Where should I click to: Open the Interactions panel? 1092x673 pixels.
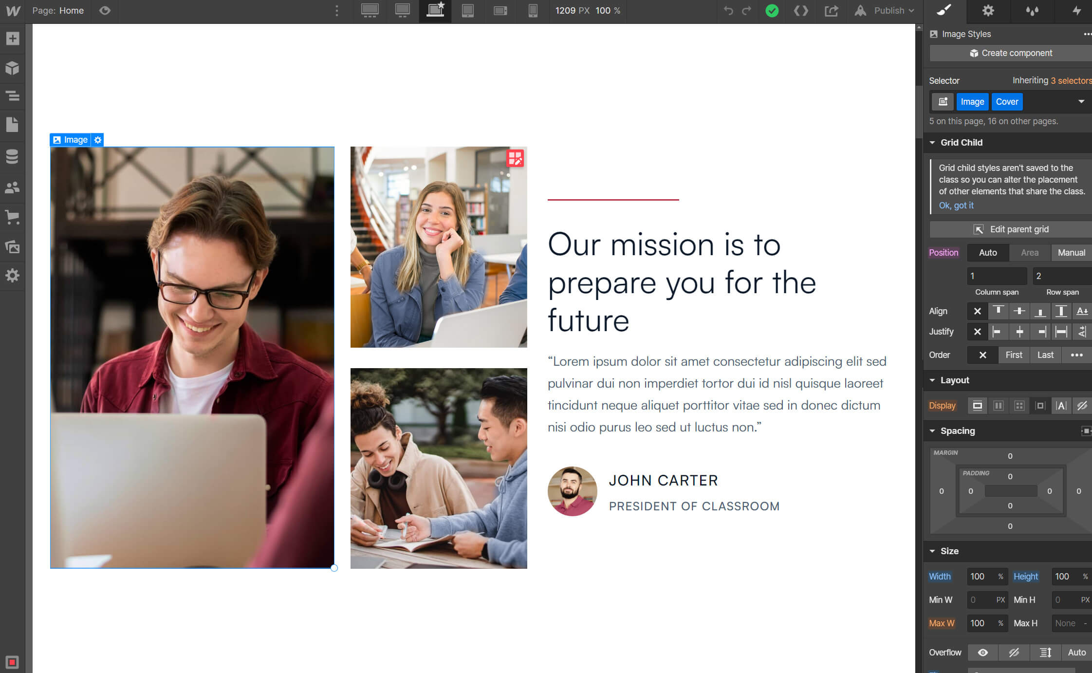point(1077,11)
